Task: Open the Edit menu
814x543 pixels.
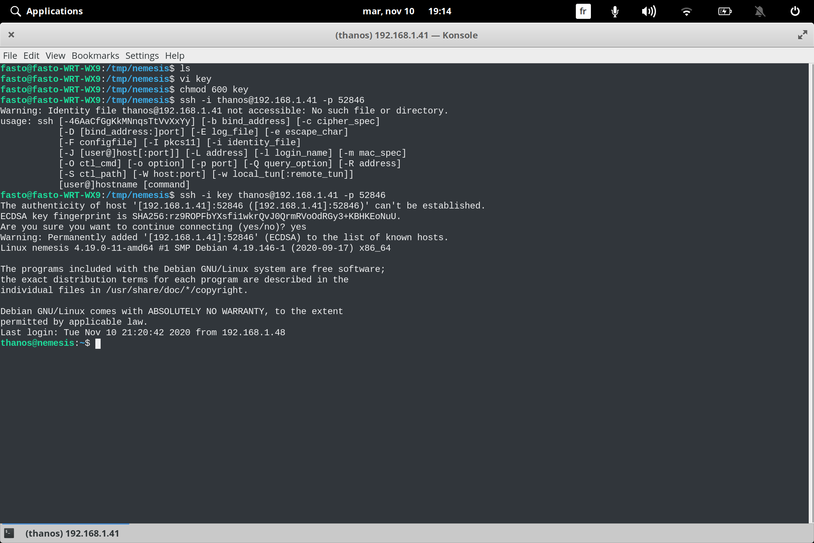Action: tap(31, 55)
